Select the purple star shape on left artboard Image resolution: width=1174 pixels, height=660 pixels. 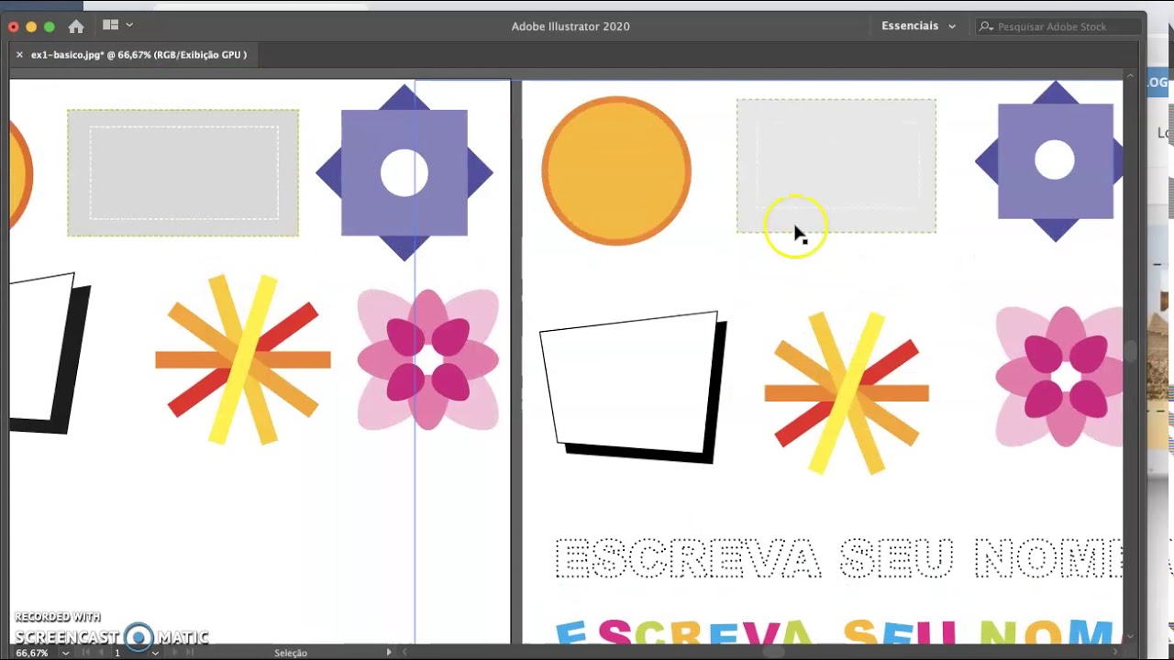[x=404, y=172]
